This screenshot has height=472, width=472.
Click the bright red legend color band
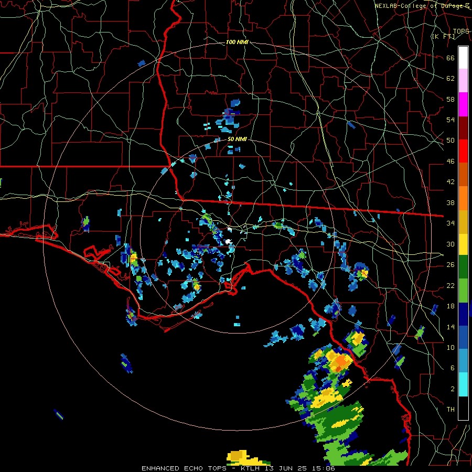(x=463, y=151)
